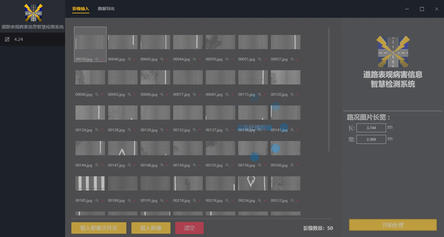Click the image list vertical scrollbar

tap(329, 89)
